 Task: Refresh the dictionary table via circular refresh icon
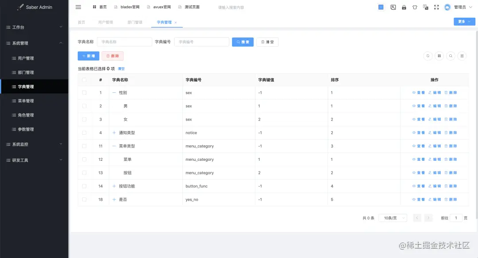(x=428, y=56)
